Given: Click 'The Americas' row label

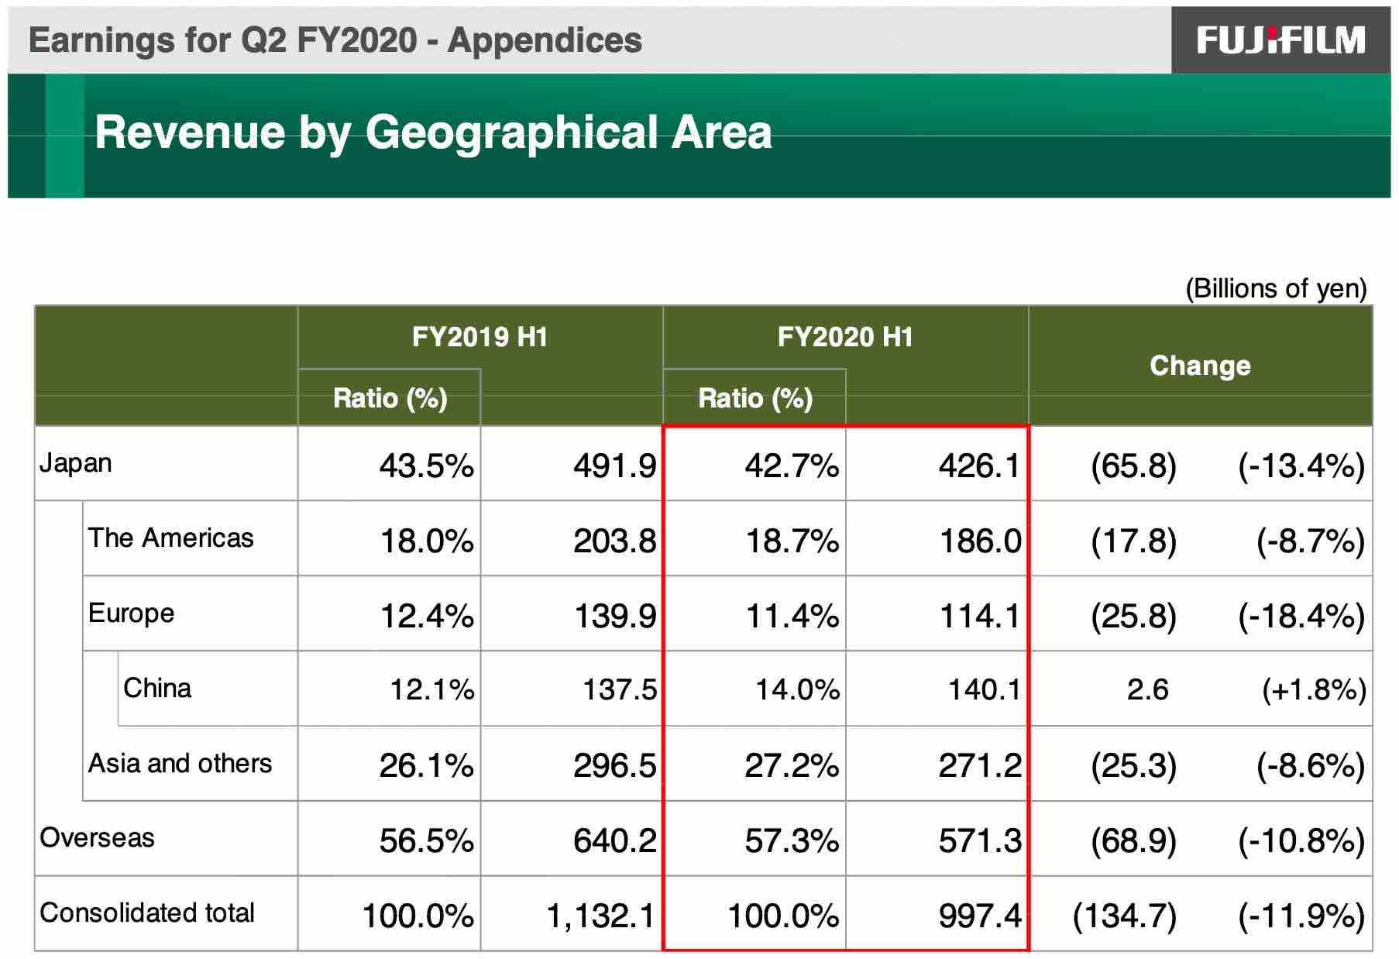Looking at the screenshot, I should coord(170,538).
